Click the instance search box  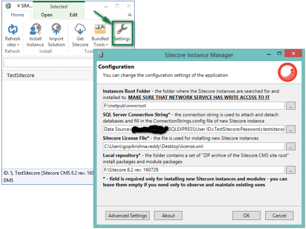pyautogui.click(x=50, y=63)
